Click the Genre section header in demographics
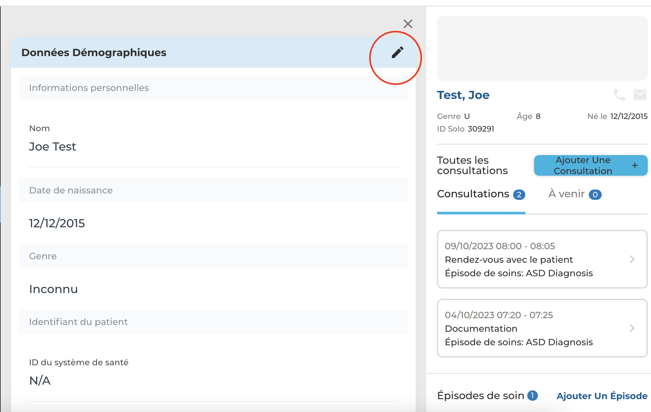This screenshot has width=651, height=412. [213, 256]
